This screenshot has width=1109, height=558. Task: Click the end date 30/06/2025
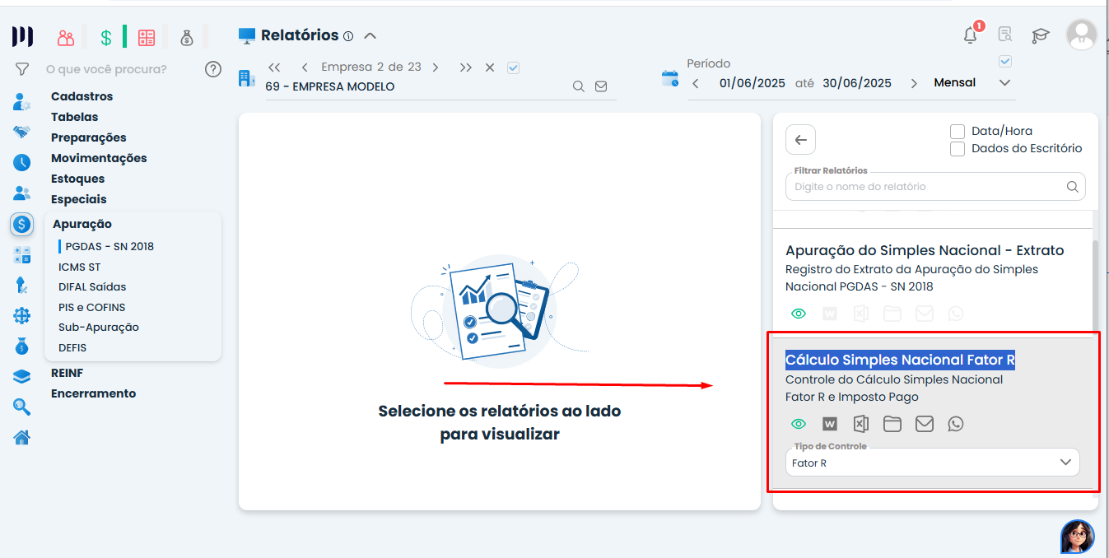(x=857, y=83)
